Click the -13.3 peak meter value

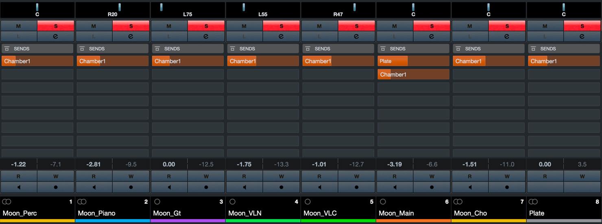[281, 164]
